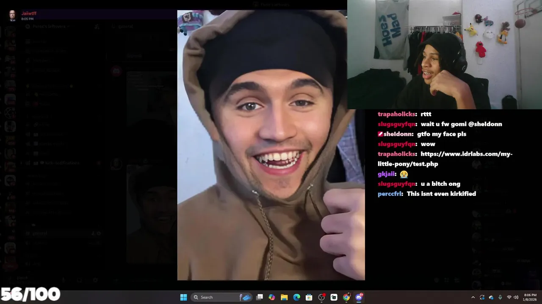Launch Microsoft Copilot from the taskbar

pyautogui.click(x=272, y=297)
